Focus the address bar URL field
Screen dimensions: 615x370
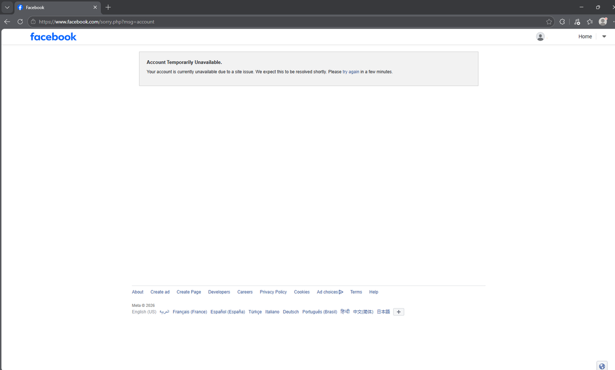point(290,22)
